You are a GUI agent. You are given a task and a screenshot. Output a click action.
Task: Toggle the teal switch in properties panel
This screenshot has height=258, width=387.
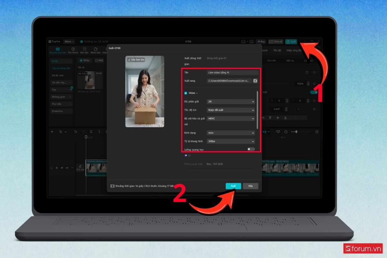(x=313, y=92)
